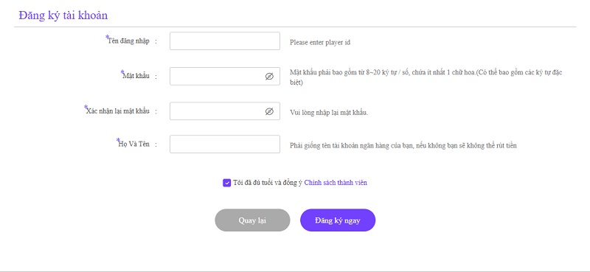Focus the Họ Và Tên input field
The height and width of the screenshot is (272, 590).
pos(225,144)
